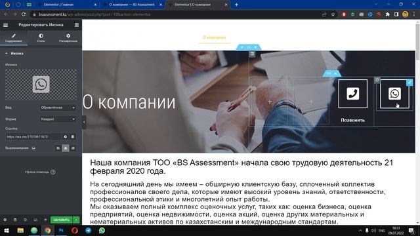Edit the wa.me link field

point(33,137)
